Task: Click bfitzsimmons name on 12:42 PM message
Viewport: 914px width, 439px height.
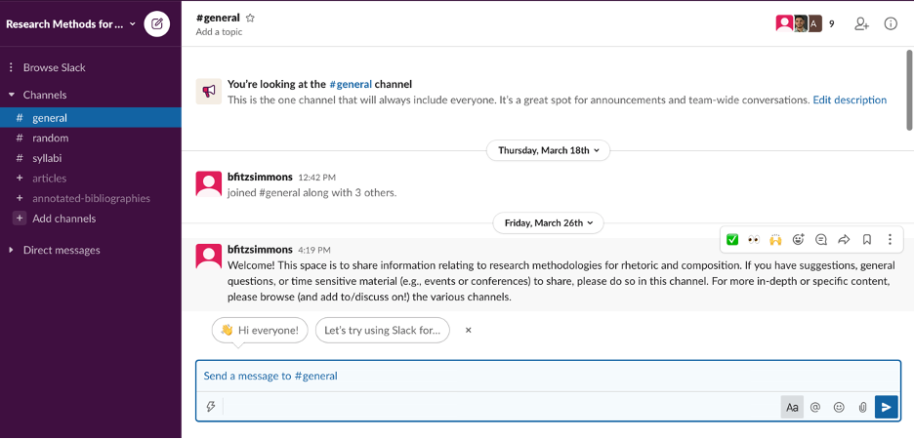Action: pos(260,177)
